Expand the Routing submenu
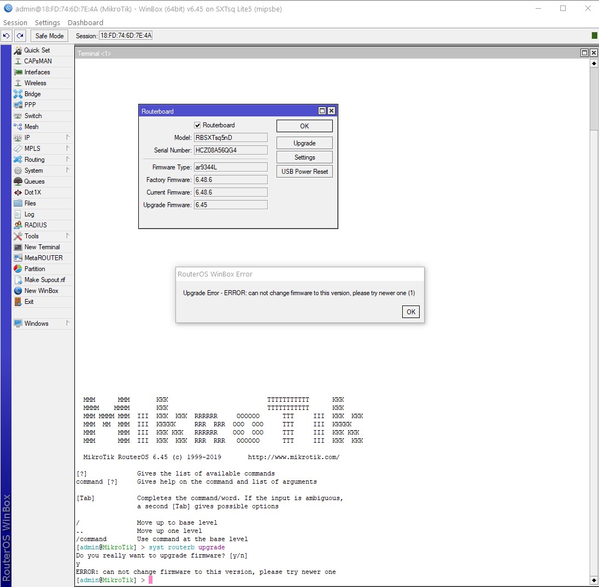This screenshot has height=587, width=599. tap(68, 160)
